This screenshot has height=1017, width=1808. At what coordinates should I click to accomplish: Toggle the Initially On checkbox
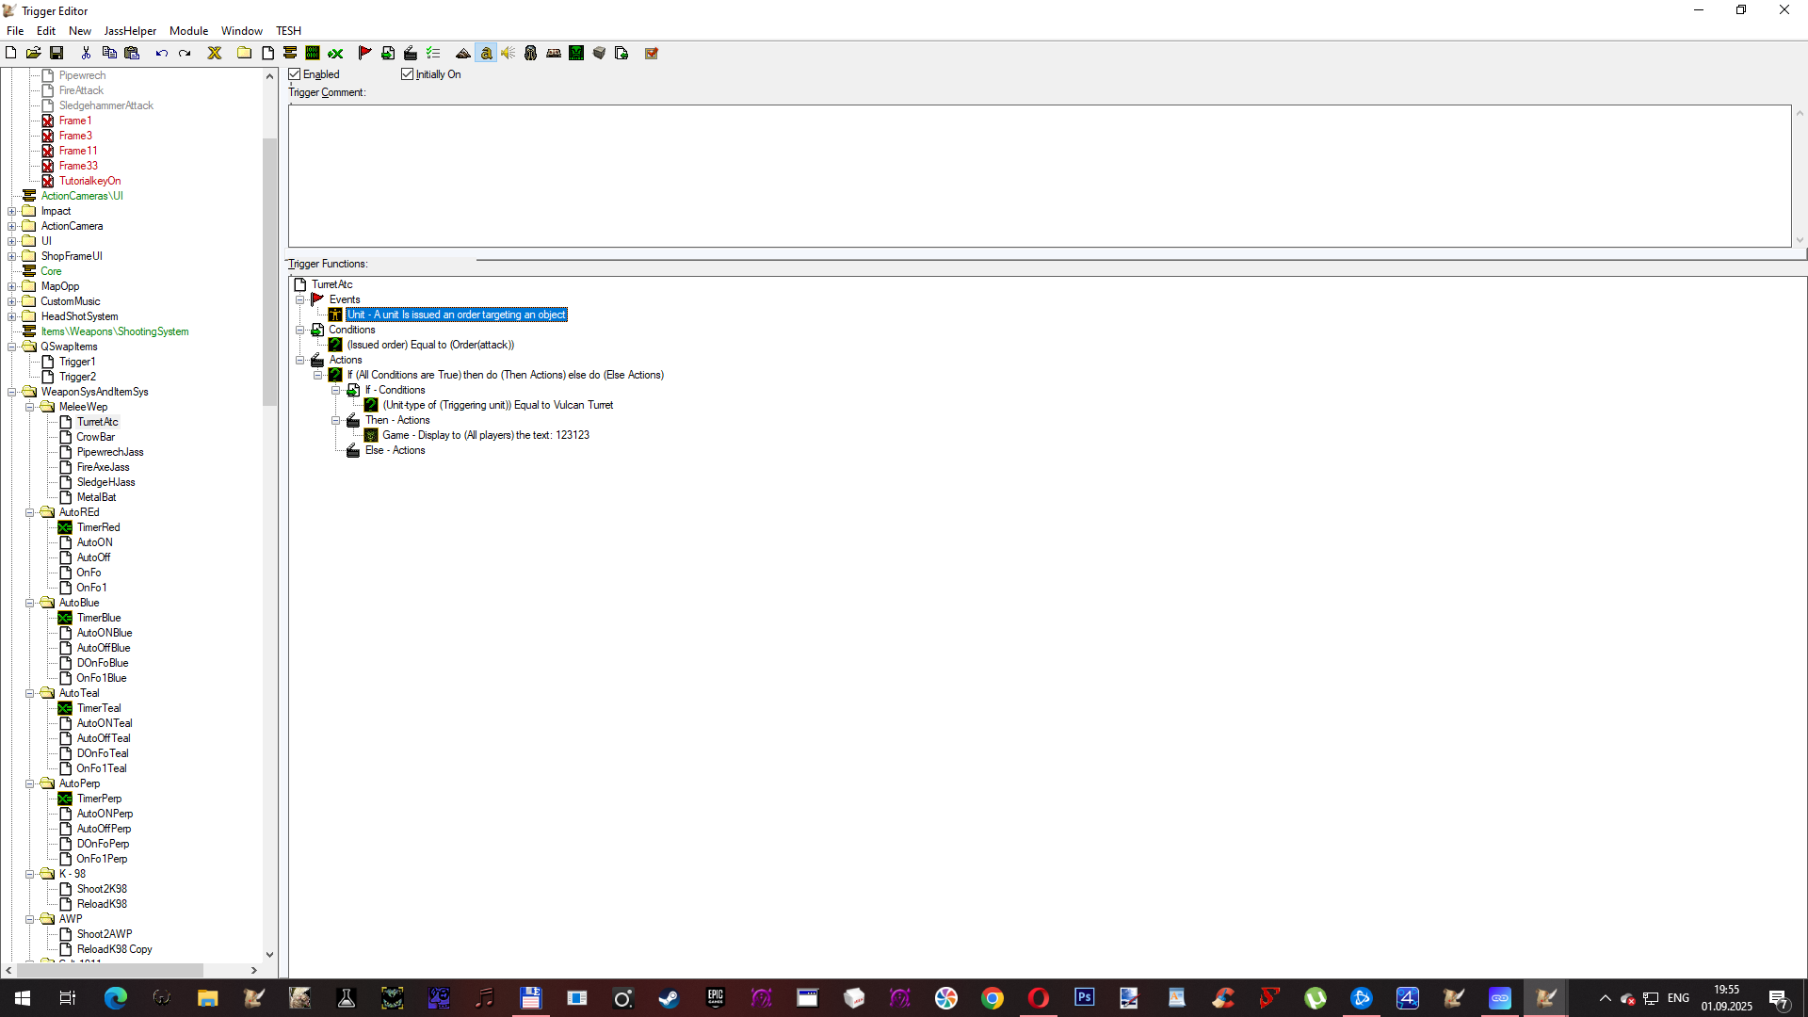pyautogui.click(x=408, y=74)
